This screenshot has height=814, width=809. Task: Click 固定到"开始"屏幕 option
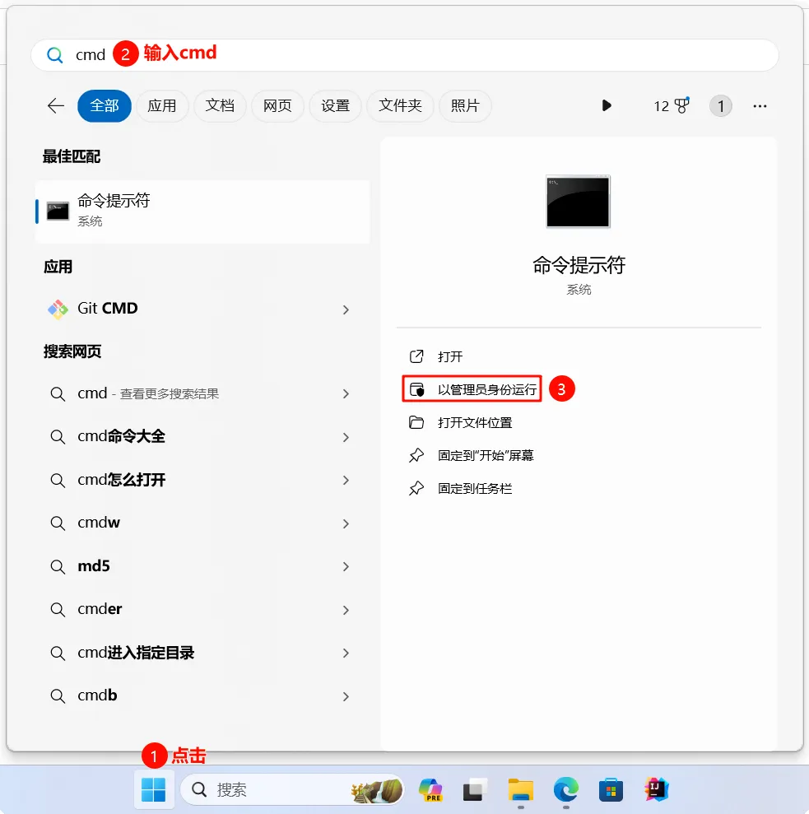click(x=486, y=455)
